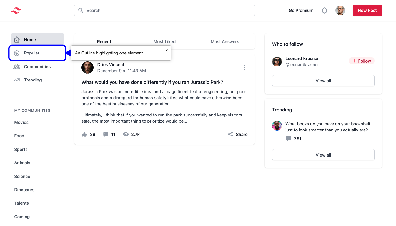Click the Share icon on the post
Screen dimensions: 396x226
[x=230, y=135]
